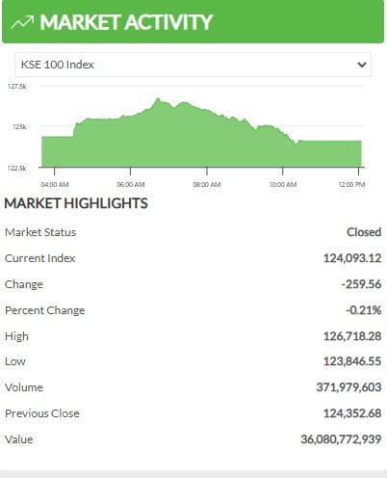Select the Current Index value 124,093.12
This screenshot has height=478, width=387.
point(352,258)
